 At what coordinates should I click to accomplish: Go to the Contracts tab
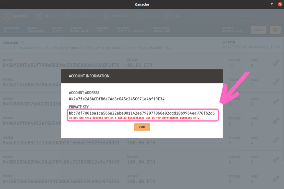coord(116,16)
